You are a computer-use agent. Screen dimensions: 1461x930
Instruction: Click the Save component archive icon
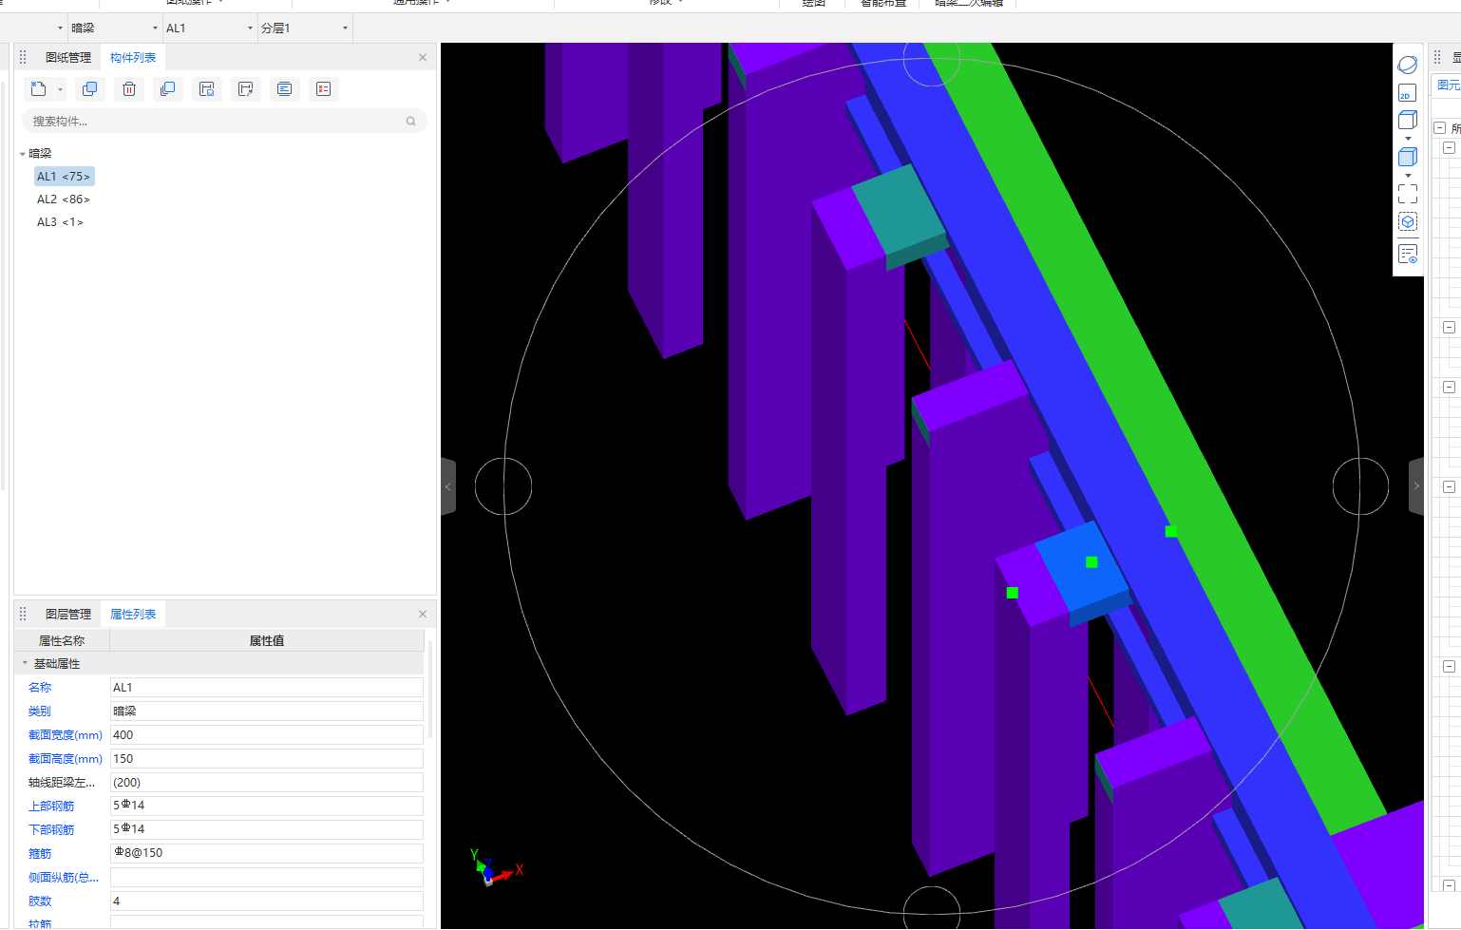[x=207, y=89]
